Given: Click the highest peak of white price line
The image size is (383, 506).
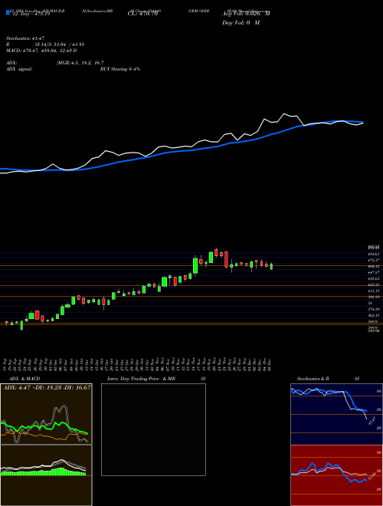Looking at the screenshot, I should (284, 114).
